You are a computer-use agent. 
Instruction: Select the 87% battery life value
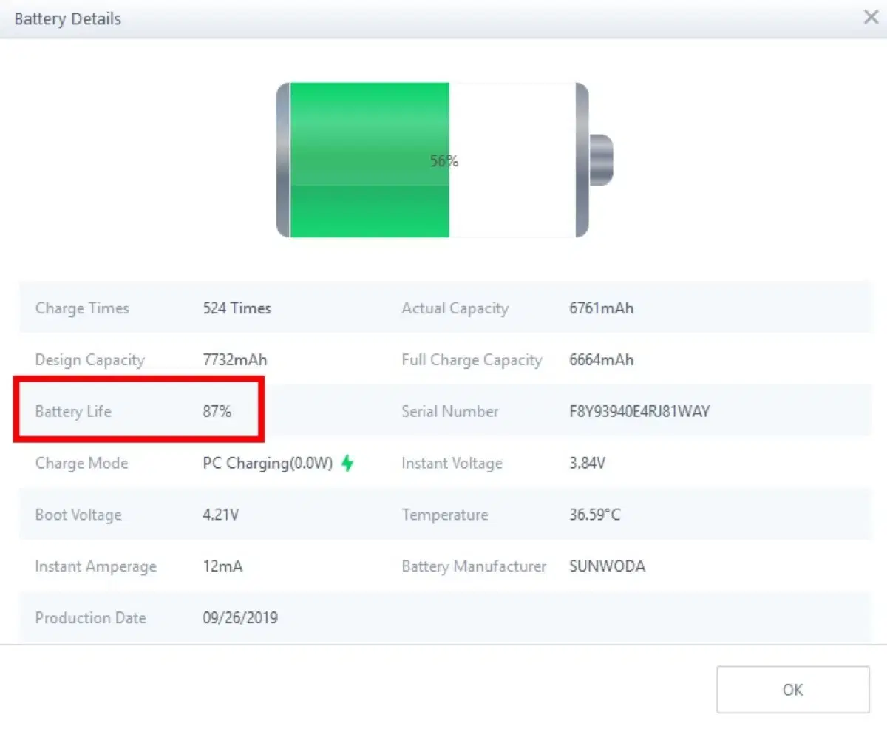[x=217, y=411]
